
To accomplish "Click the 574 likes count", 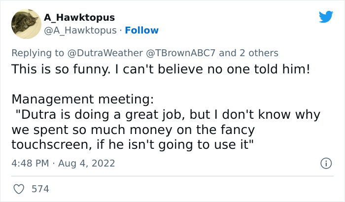I will 40,189.
